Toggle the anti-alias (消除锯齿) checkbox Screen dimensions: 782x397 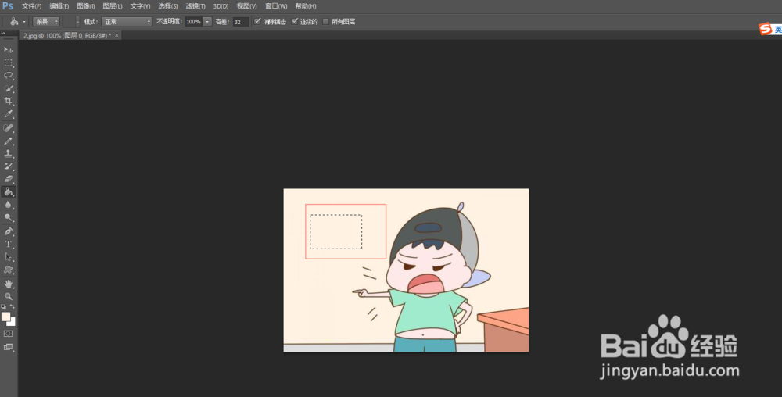[x=257, y=21]
